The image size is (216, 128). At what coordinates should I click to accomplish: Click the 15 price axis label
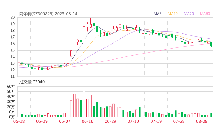(13, 50)
